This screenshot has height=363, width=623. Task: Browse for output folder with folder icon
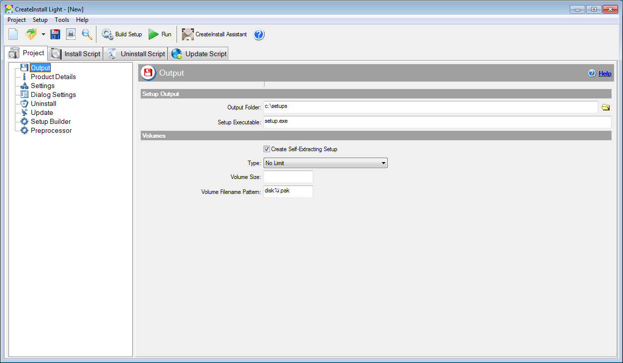point(606,107)
